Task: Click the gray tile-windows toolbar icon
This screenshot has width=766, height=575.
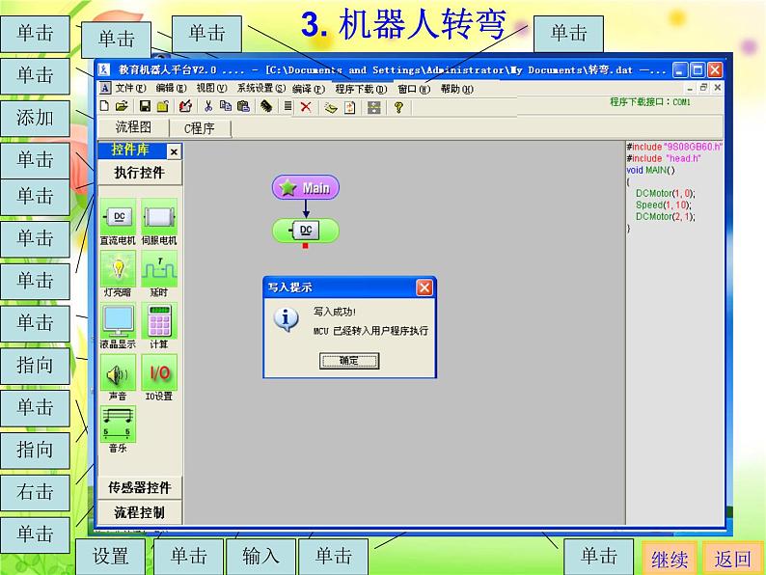Action: point(373,107)
